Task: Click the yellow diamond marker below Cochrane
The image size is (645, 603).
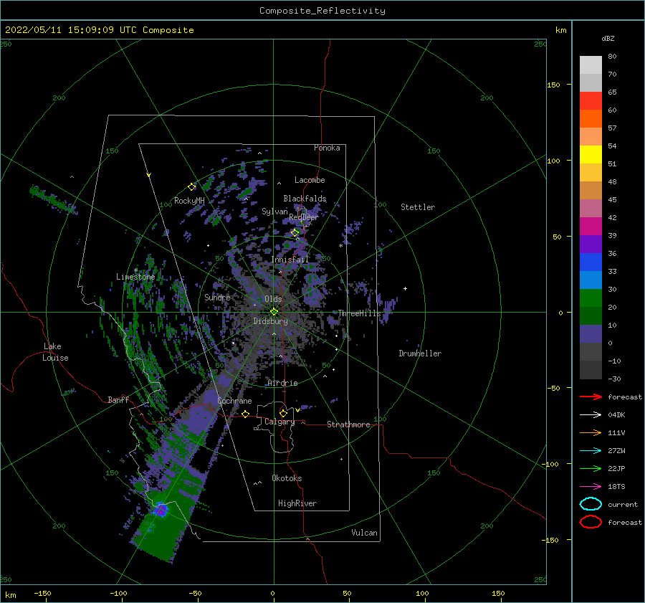Action: point(246,414)
